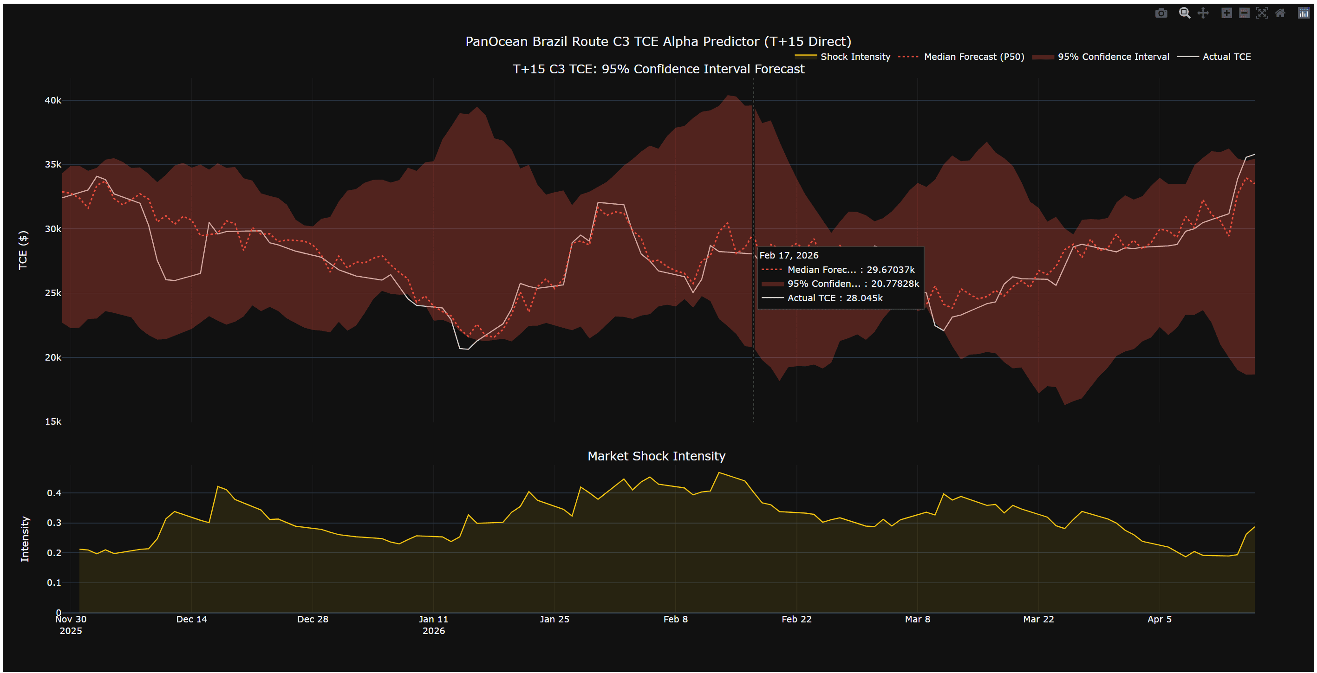This screenshot has height=673, width=1317.
Task: Toggle Median Forecast (P50) legend entry
Action: pos(961,57)
